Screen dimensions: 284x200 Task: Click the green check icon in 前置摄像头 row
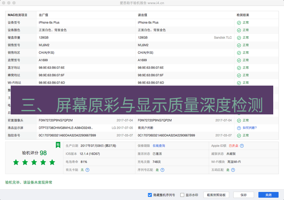[x=239, y=120]
